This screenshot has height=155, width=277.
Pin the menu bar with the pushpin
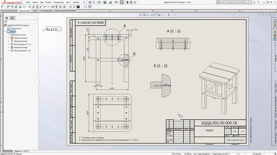coord(84,3)
